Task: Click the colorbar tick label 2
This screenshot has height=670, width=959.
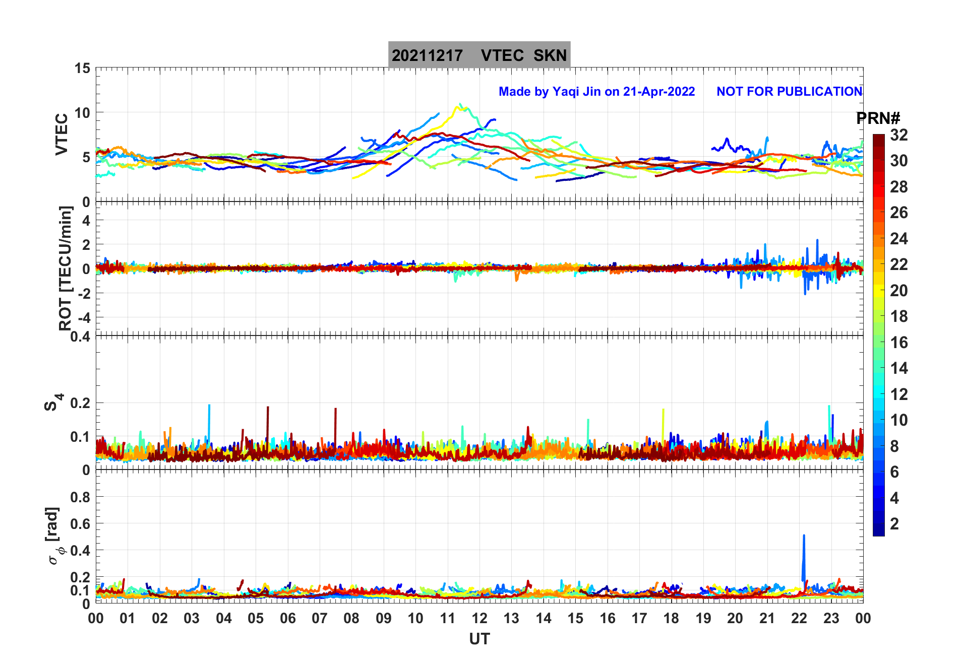Action: click(894, 524)
